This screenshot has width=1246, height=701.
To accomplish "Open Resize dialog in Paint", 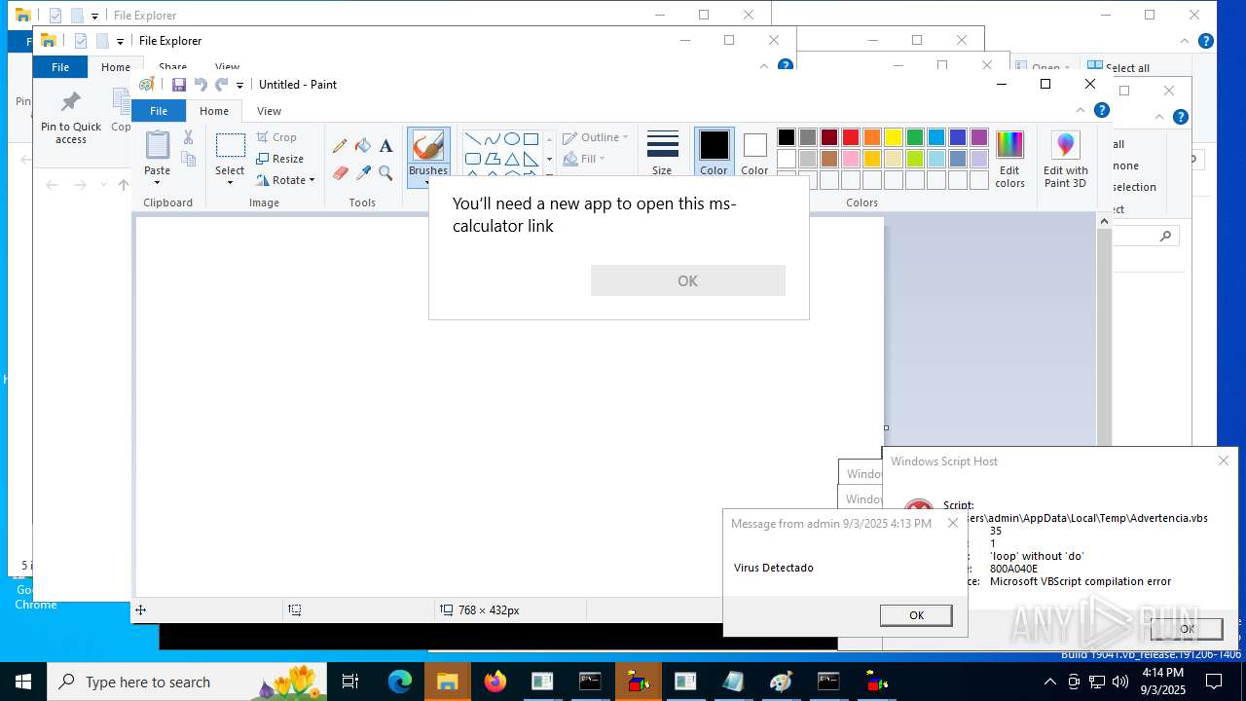I will tap(280, 159).
